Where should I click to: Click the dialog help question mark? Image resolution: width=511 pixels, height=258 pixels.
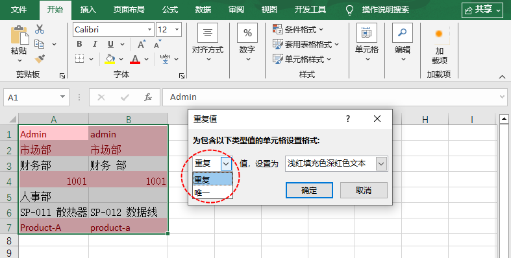coord(348,119)
